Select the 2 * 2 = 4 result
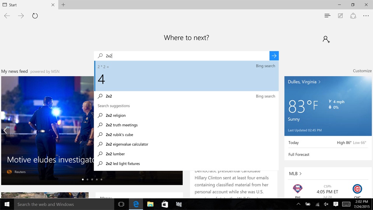Viewport: 373px width, 210px height. click(x=186, y=76)
